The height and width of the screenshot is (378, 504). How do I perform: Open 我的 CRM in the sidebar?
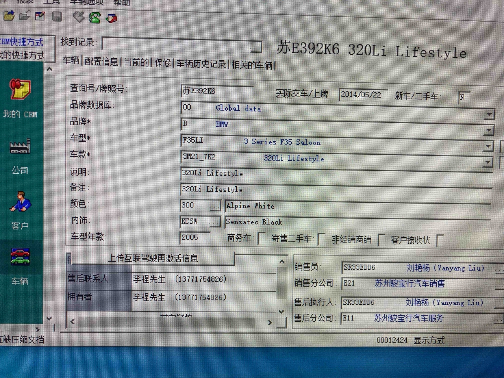(x=20, y=98)
